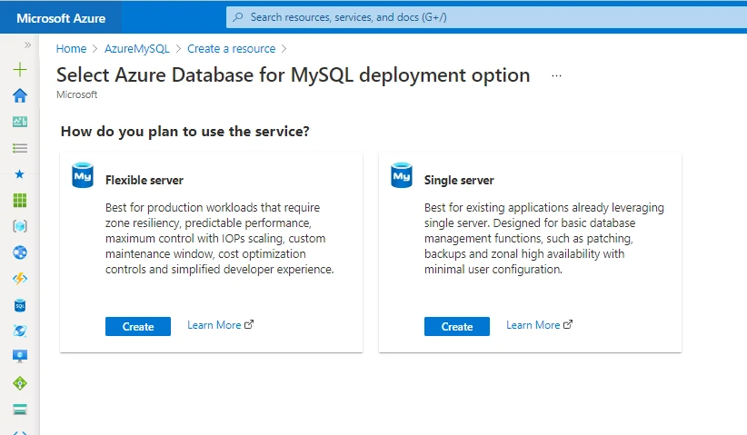
Task: Click the Flexible server MySQL database icon
Action: 83,175
